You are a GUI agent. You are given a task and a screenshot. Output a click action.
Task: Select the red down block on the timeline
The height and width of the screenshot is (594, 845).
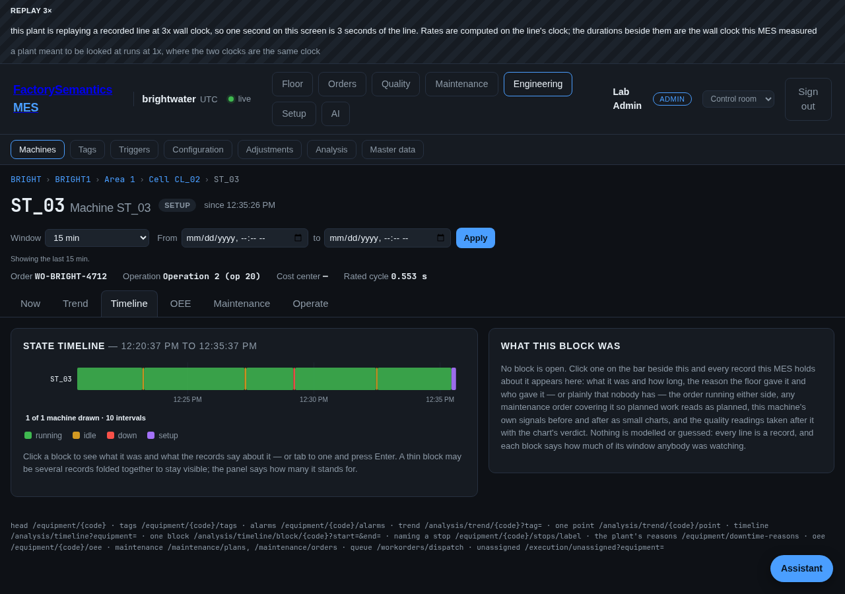tap(294, 379)
